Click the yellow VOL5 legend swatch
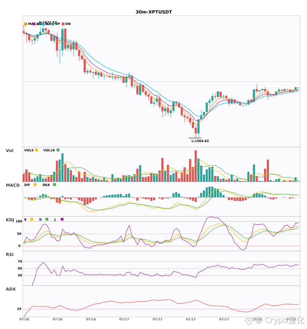This screenshot has height=329, width=307. [x=36, y=150]
